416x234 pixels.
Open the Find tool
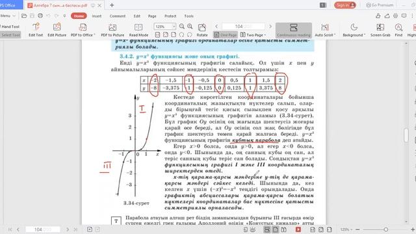(x=398, y=30)
